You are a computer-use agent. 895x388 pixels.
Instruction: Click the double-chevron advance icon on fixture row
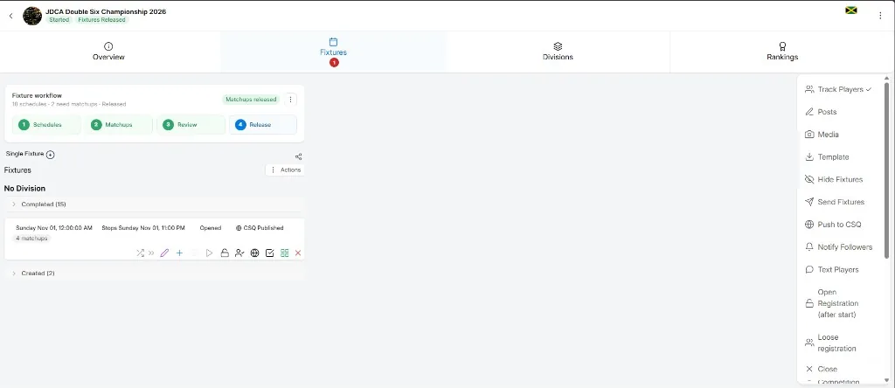151,253
